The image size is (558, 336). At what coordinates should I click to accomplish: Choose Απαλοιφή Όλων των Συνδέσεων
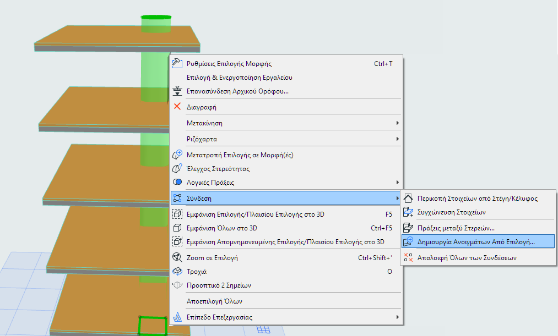[478, 257]
